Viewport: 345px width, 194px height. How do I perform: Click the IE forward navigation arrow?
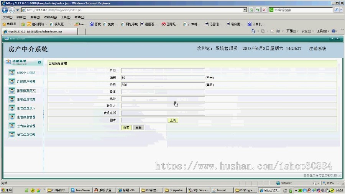12,10
